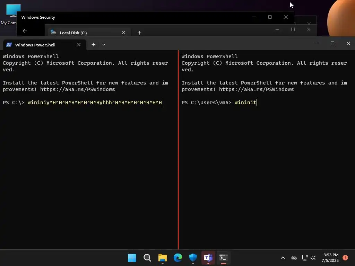Image resolution: width=355 pixels, height=266 pixels.
Task: Add a new Terminal tab
Action: pyautogui.click(x=93, y=45)
